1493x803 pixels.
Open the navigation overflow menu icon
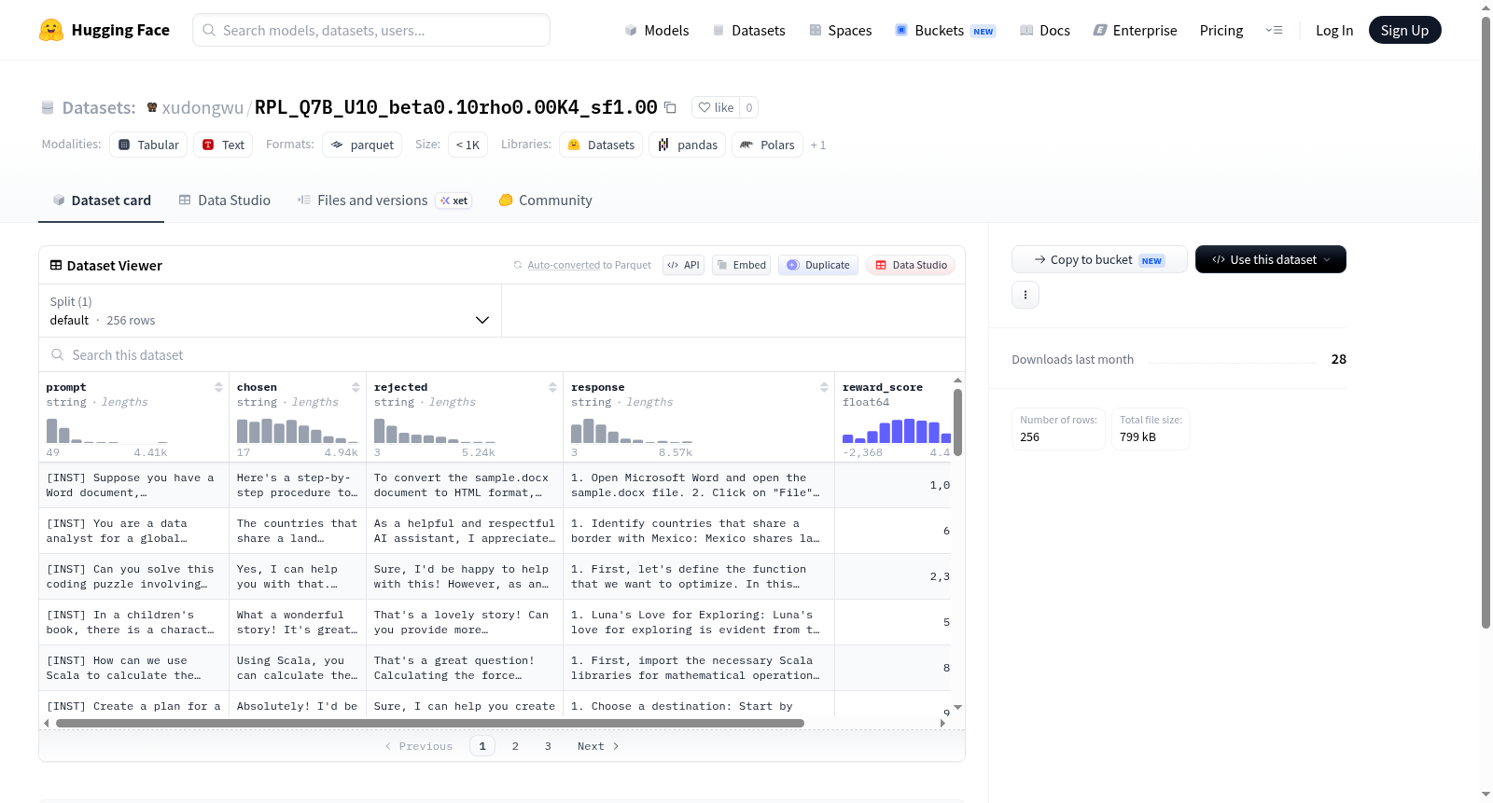[x=1274, y=30]
